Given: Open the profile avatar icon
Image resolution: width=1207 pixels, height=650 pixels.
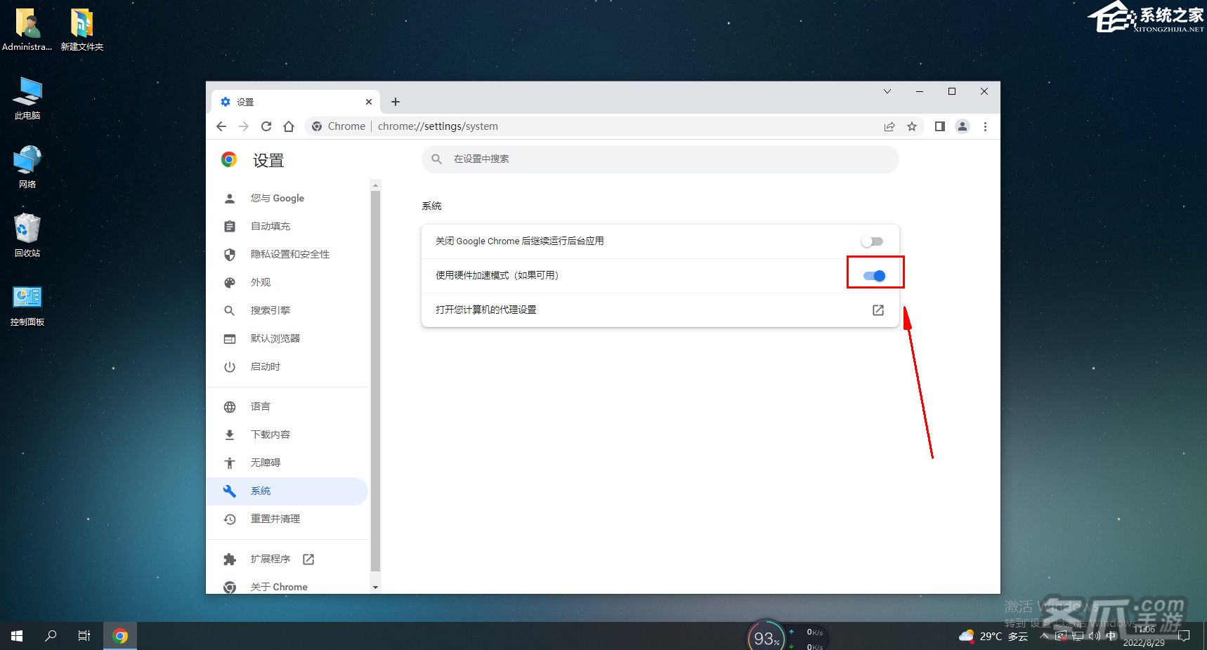Looking at the screenshot, I should pos(963,126).
